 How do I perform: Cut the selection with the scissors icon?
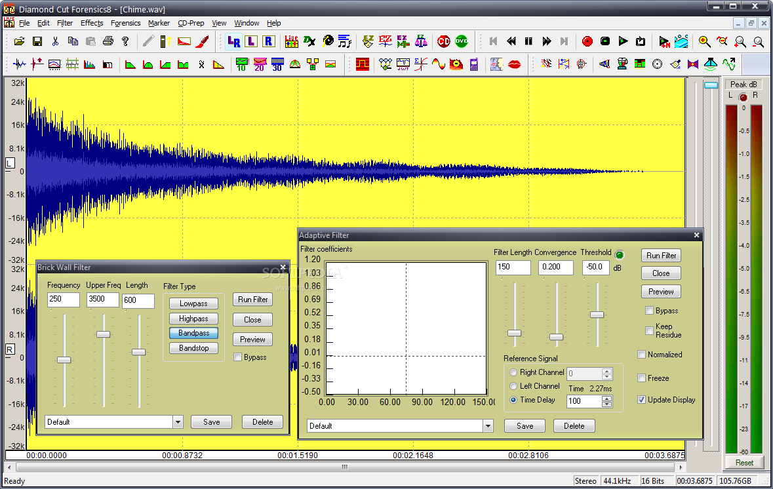tap(55, 41)
